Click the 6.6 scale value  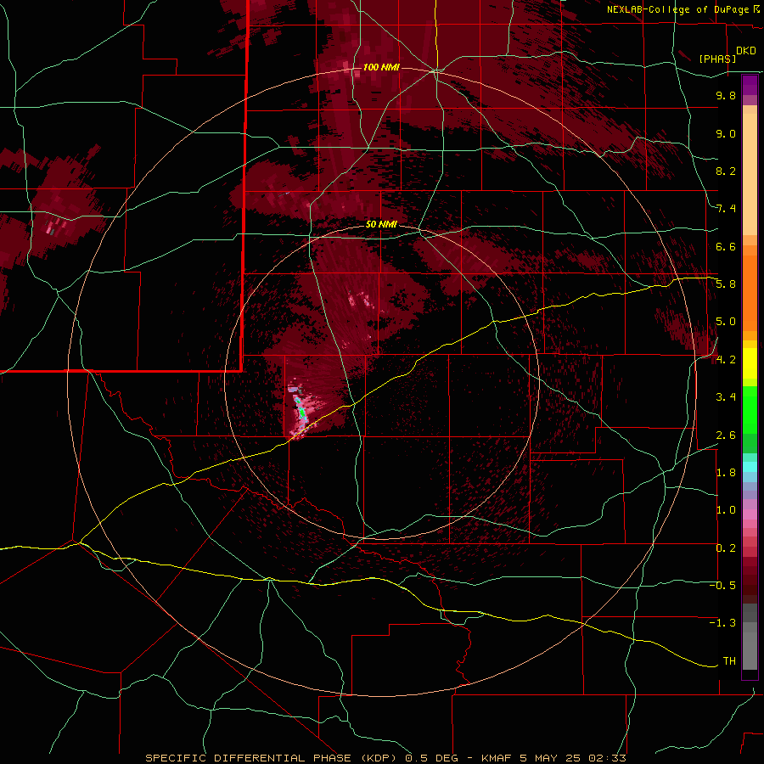726,246
